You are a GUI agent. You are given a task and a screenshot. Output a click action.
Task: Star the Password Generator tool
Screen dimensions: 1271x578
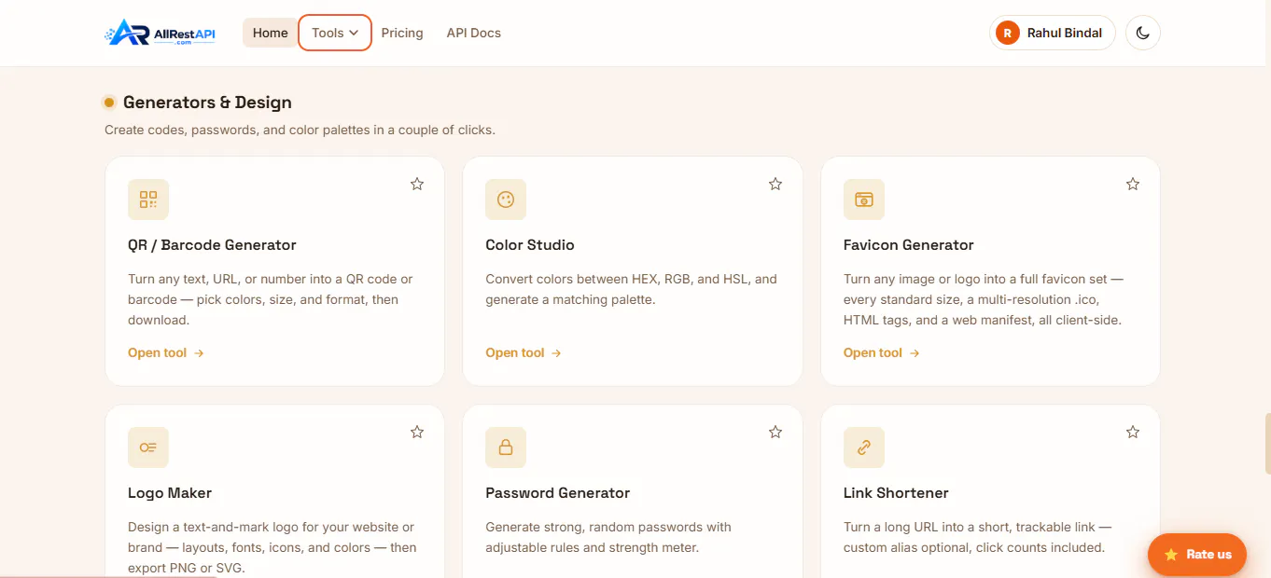point(775,433)
